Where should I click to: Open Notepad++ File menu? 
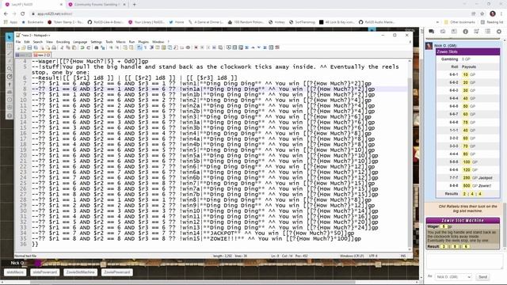pos(18,42)
